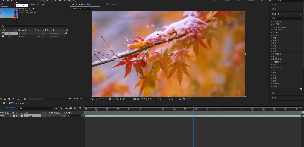Open the active camera view dropdown
The height and width of the screenshot is (147, 304).
[148, 99]
